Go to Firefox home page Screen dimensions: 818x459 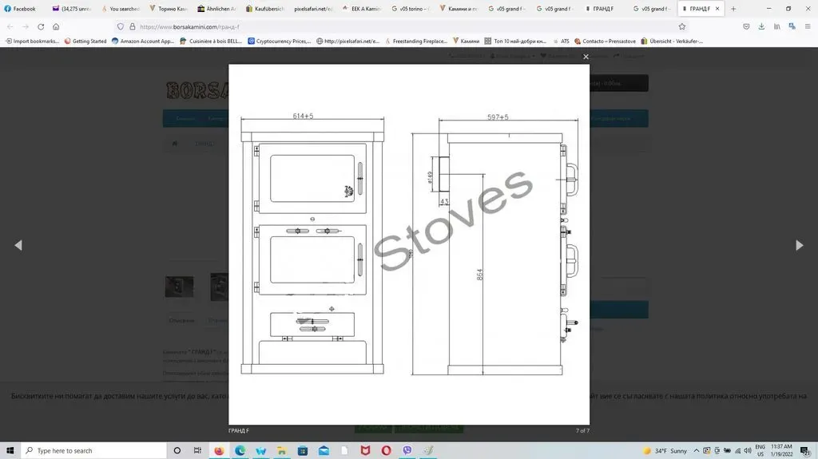coord(56,26)
